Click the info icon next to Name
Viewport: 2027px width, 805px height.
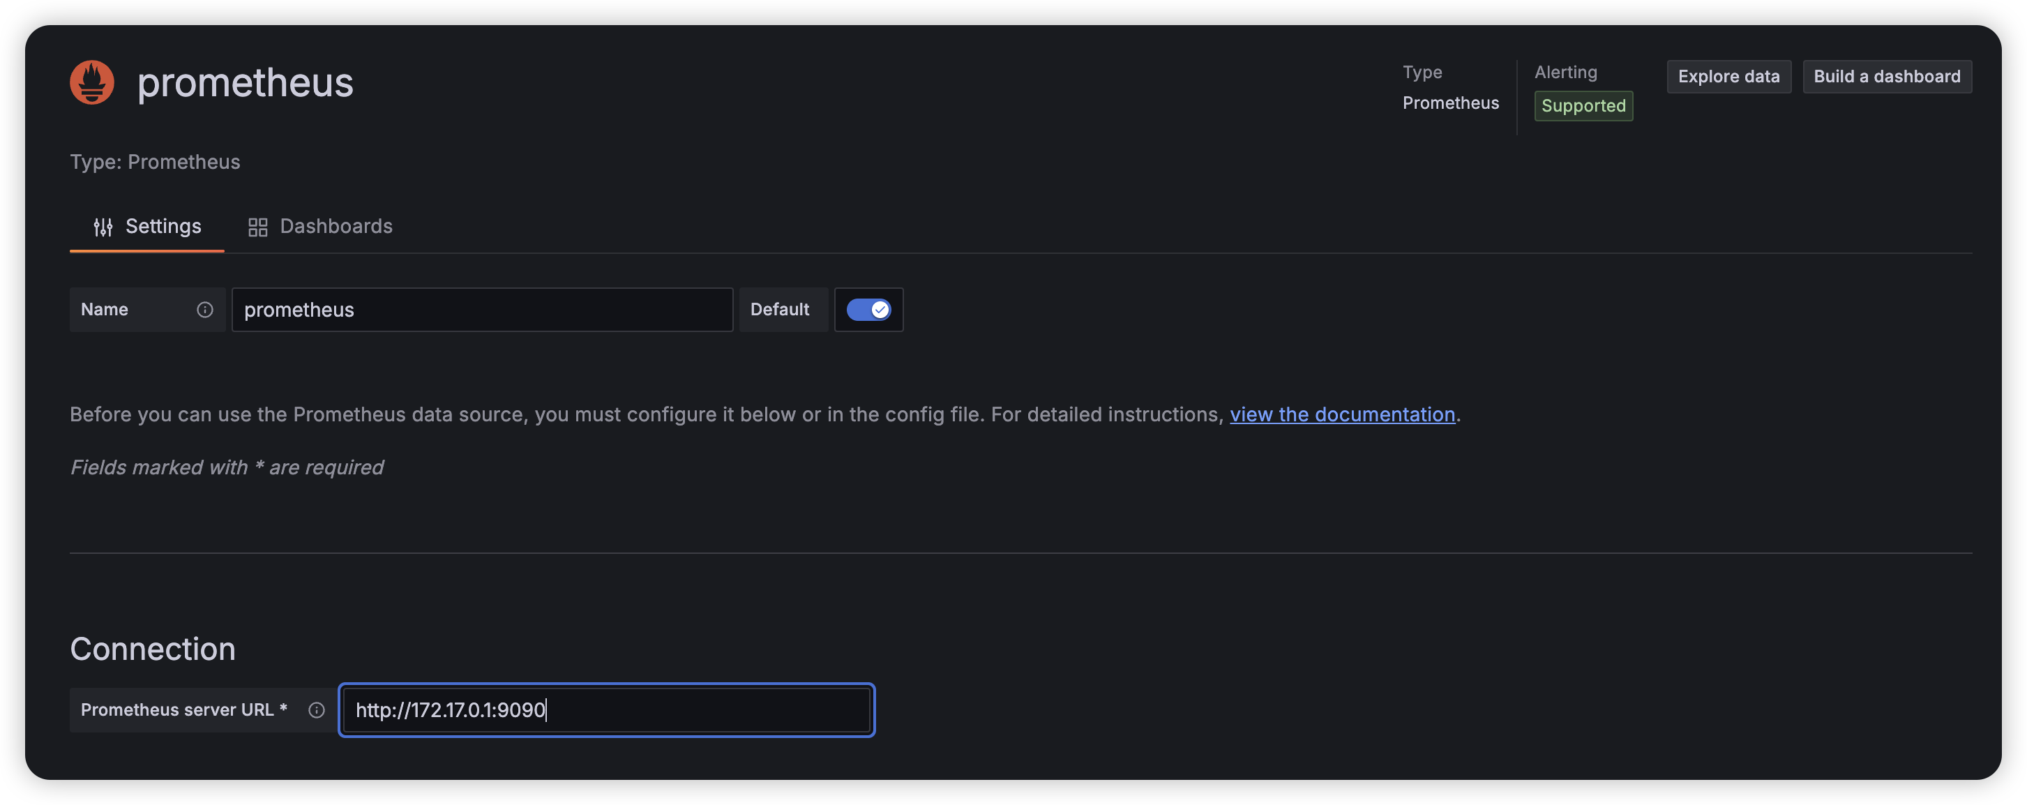[204, 309]
